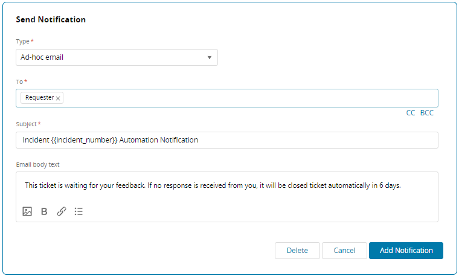Click the Add Notification button

tap(406, 251)
